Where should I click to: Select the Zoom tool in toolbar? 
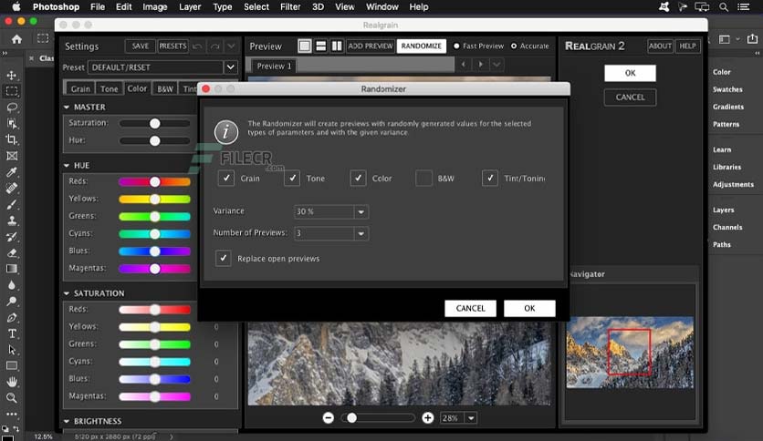(12, 398)
